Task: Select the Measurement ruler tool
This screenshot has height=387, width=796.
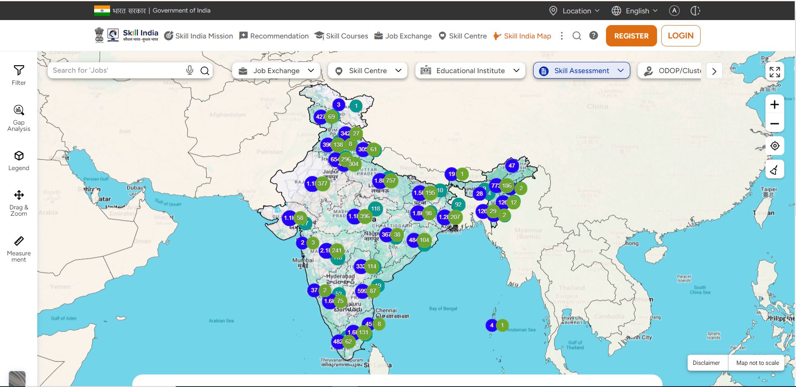Action: click(19, 249)
